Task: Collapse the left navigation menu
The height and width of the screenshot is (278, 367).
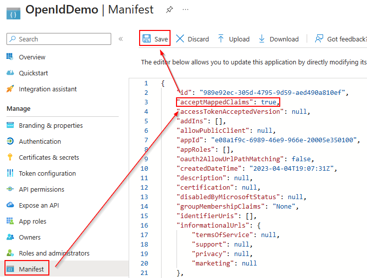Action: tap(121, 39)
